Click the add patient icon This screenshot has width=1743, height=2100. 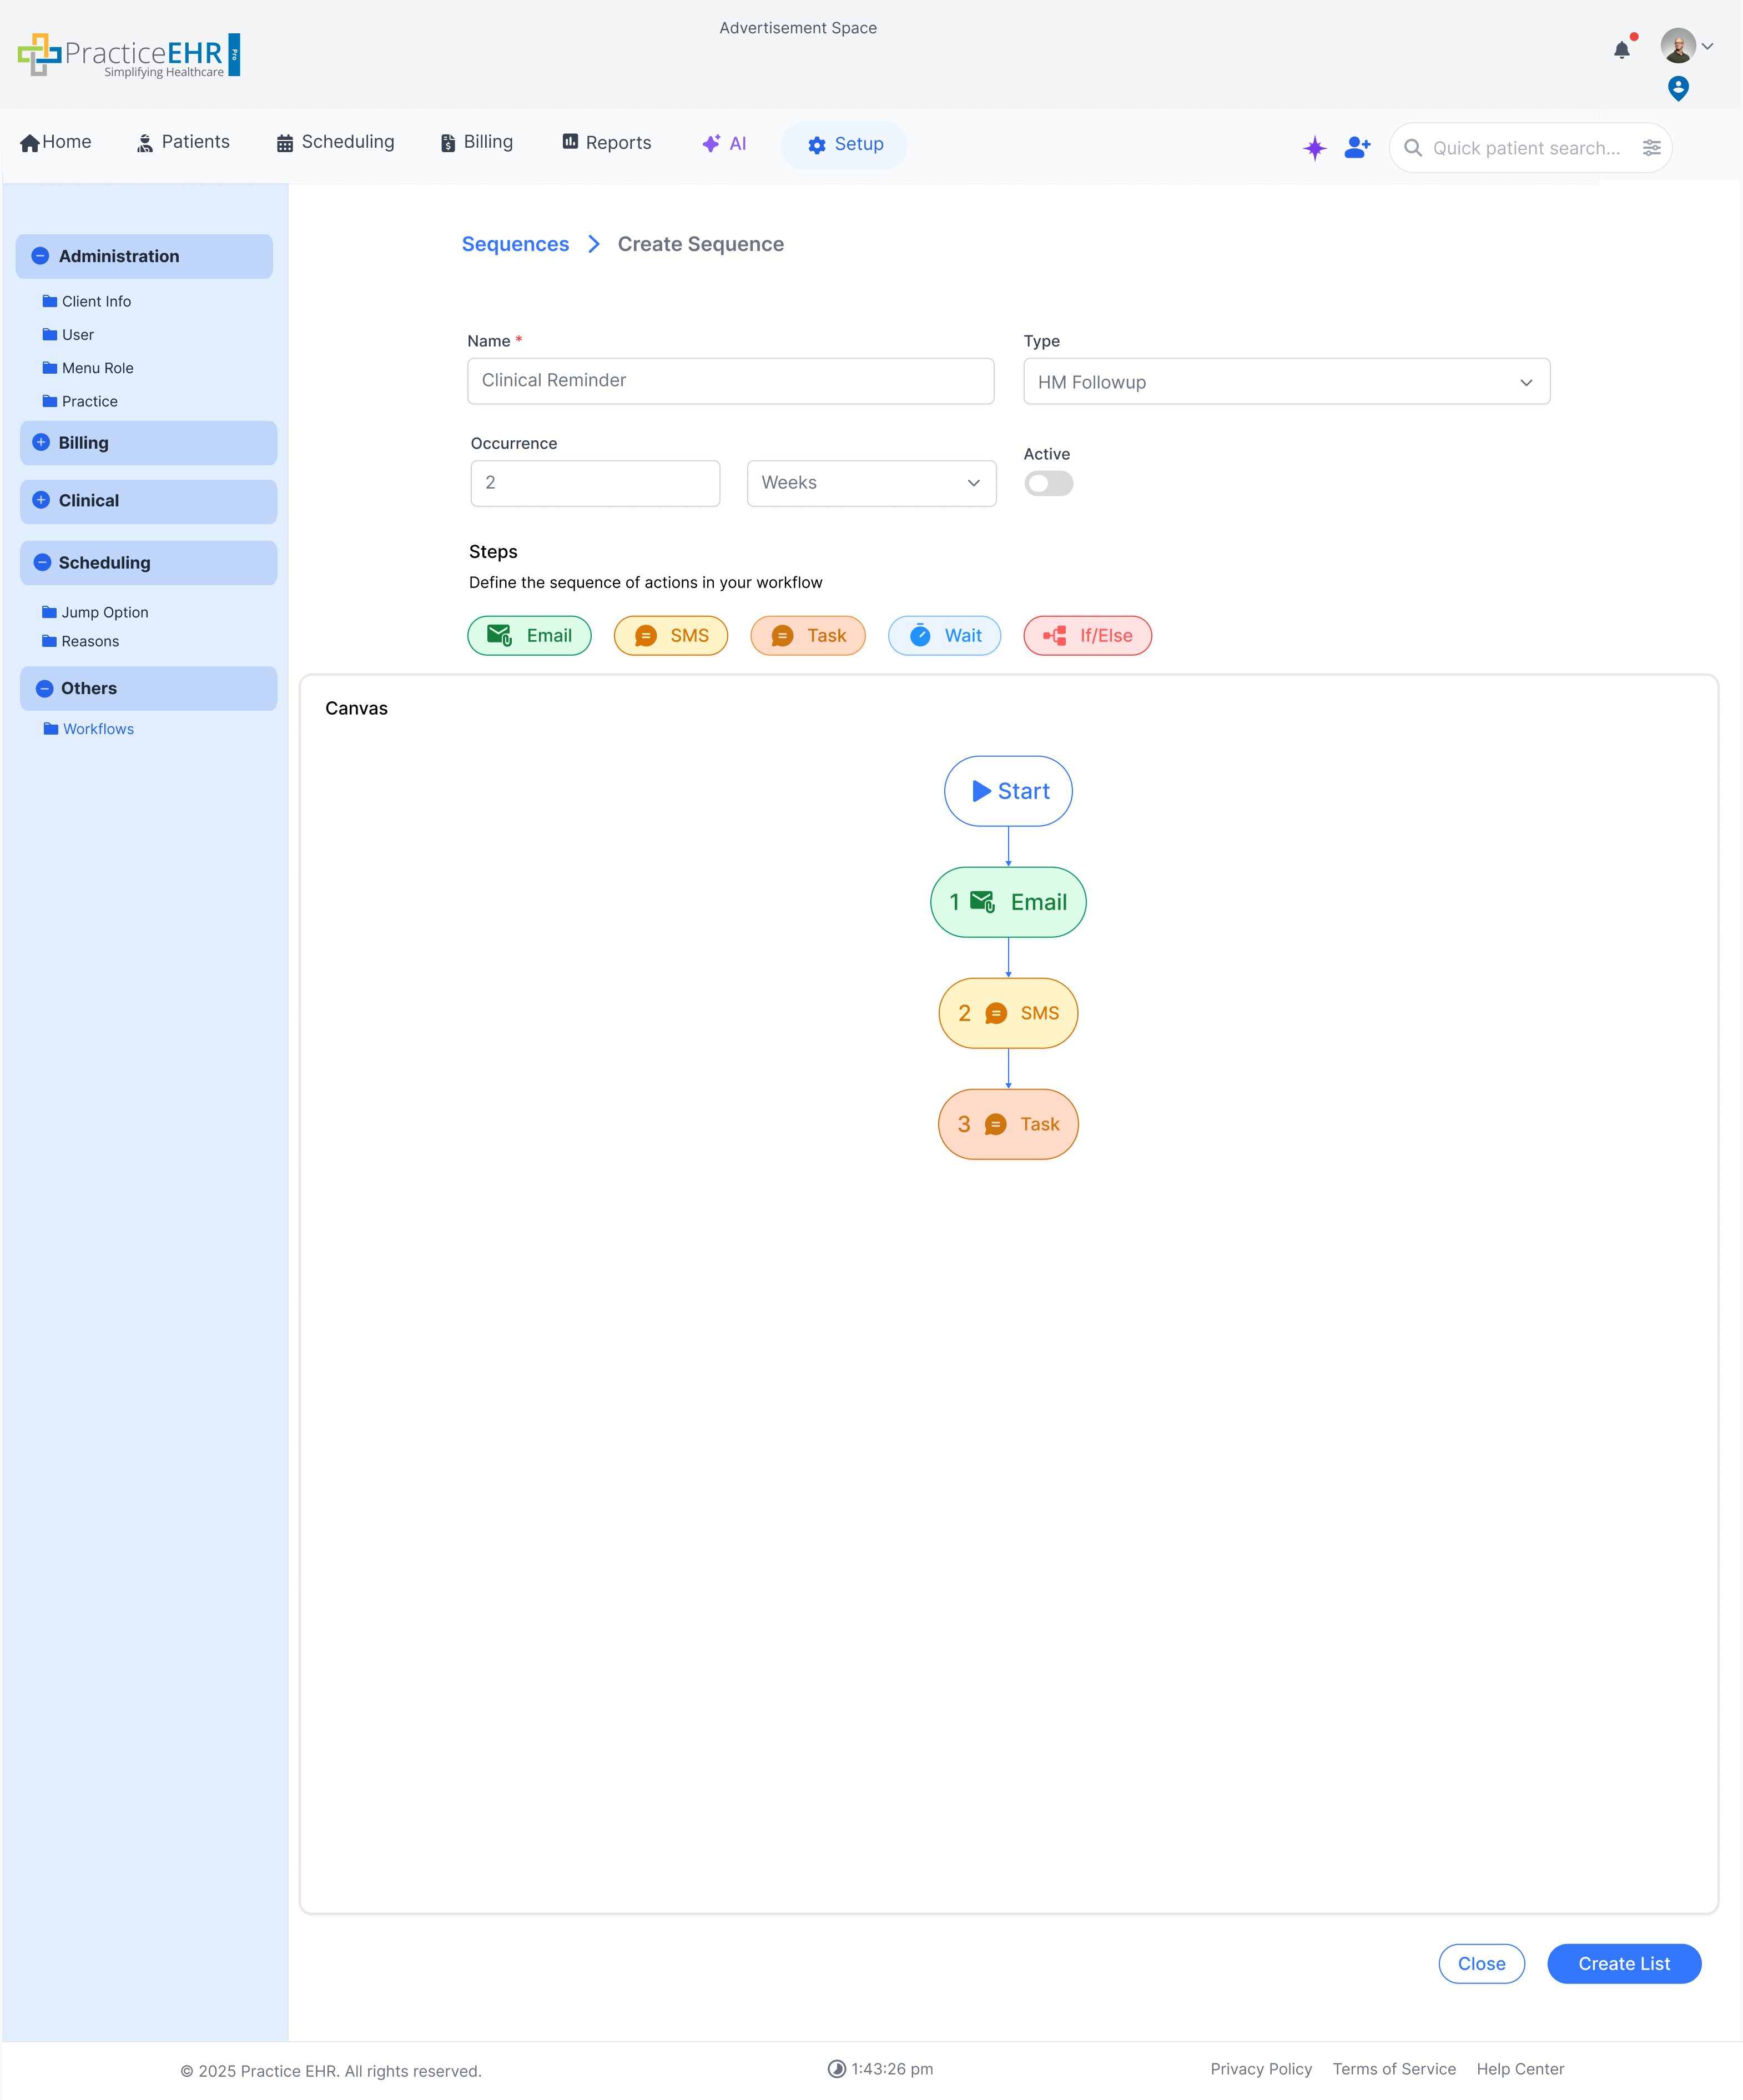click(x=1356, y=148)
